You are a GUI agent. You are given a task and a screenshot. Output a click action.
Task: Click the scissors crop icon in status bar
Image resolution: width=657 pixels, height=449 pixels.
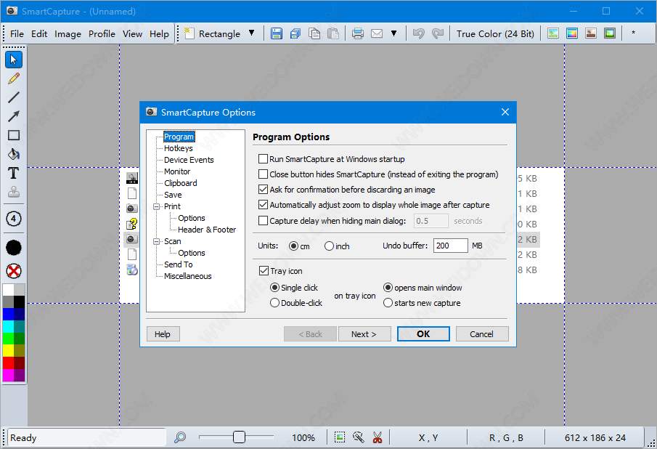click(378, 437)
